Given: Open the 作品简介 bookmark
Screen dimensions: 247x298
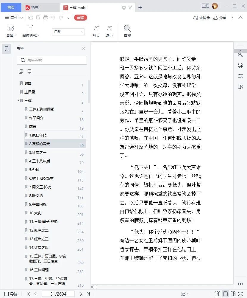Looking at the screenshot, I should (36, 118).
